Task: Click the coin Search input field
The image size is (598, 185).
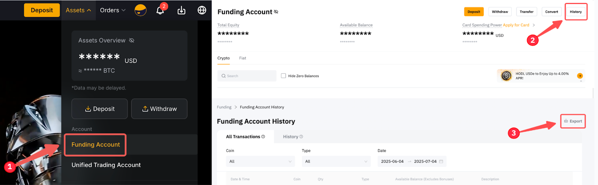Action: (247, 76)
